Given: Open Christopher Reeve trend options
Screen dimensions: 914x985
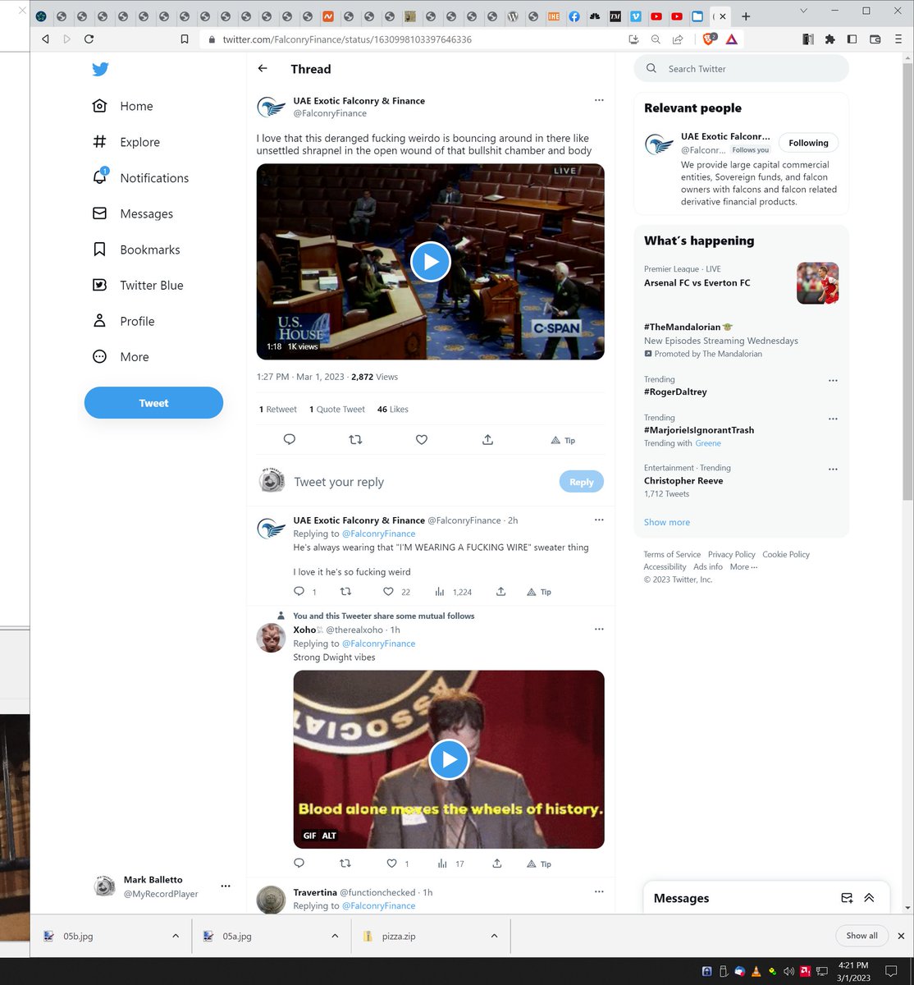Looking at the screenshot, I should [x=833, y=470].
